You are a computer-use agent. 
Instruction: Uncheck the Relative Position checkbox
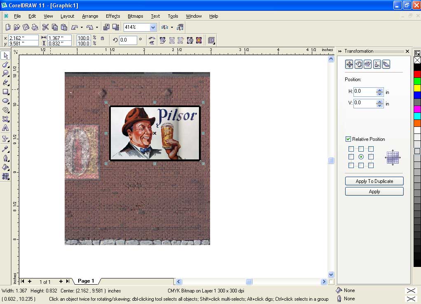(x=348, y=139)
